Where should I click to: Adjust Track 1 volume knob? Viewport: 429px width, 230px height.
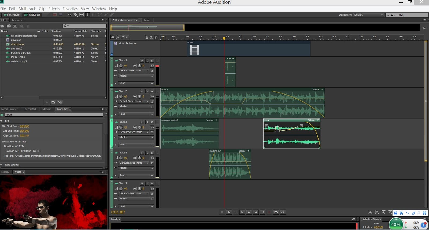121,66
